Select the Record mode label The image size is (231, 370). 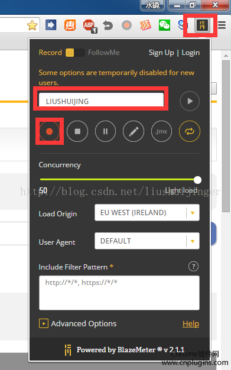click(x=50, y=53)
